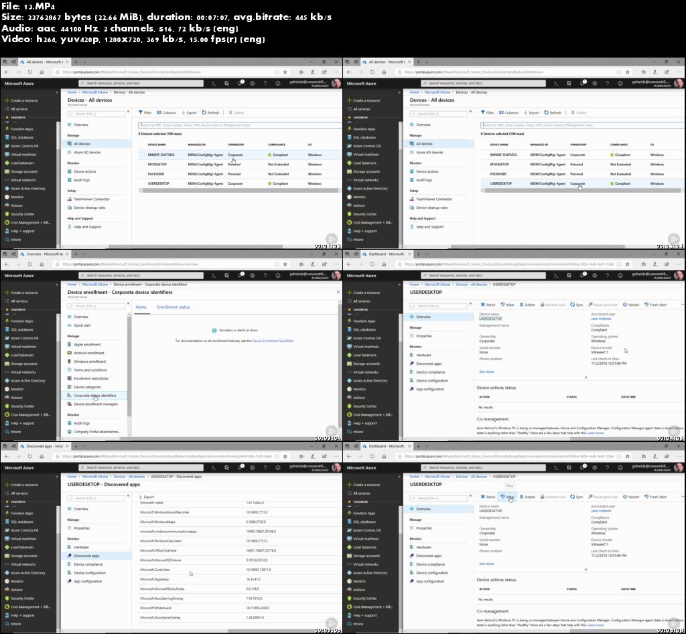Click Retire in the bottom-right USERDESKTOP frame
The height and width of the screenshot is (634, 686).
[488, 497]
